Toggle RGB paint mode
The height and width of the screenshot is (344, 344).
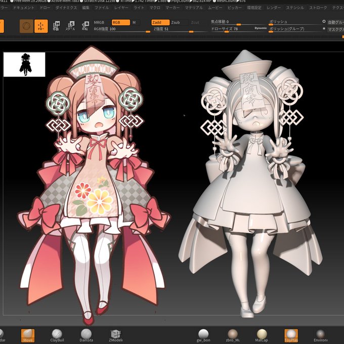121,22
